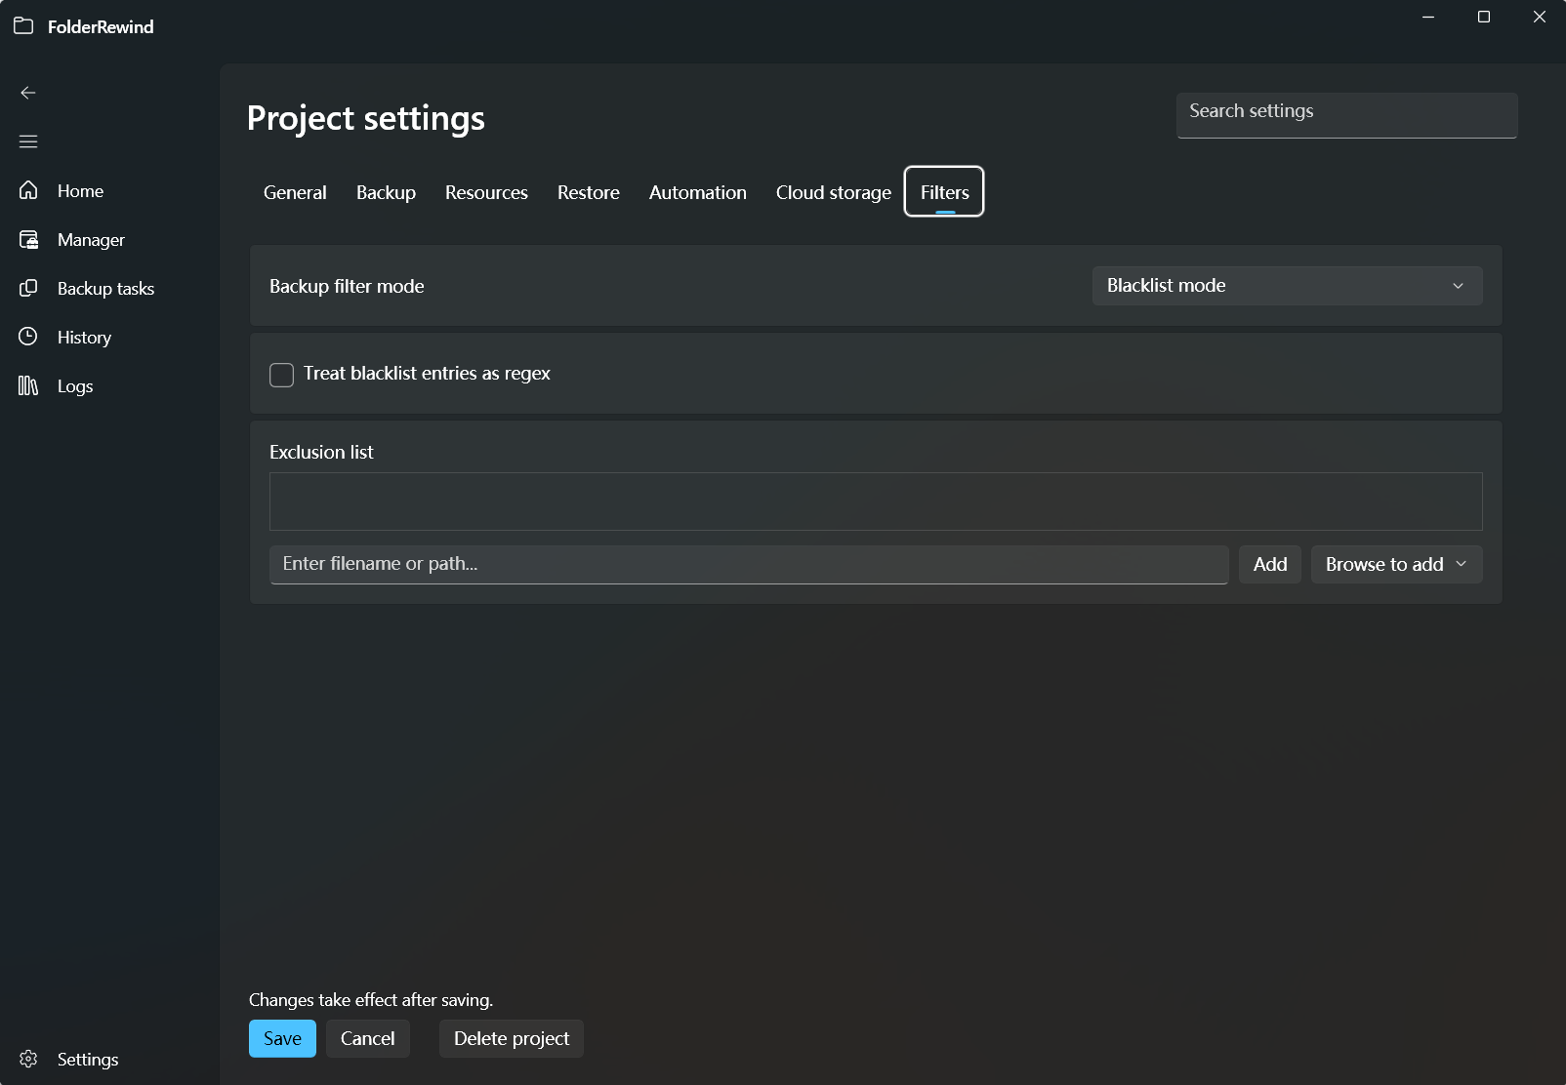Open Home from the sidebar

pyautogui.click(x=109, y=191)
